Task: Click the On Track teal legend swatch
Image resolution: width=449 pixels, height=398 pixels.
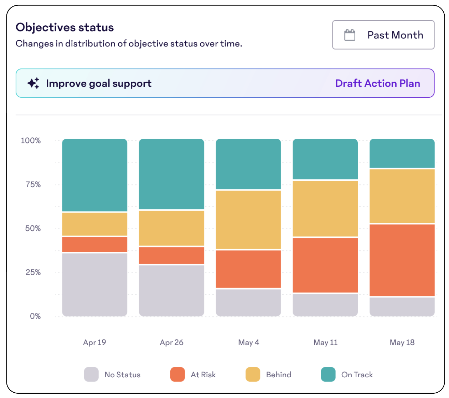Action: pyautogui.click(x=328, y=375)
